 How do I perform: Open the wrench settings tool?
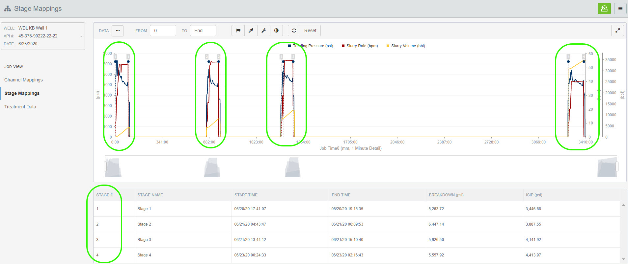click(264, 31)
